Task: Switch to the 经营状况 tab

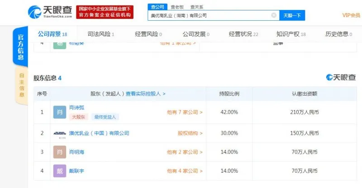Action: pos(243,34)
